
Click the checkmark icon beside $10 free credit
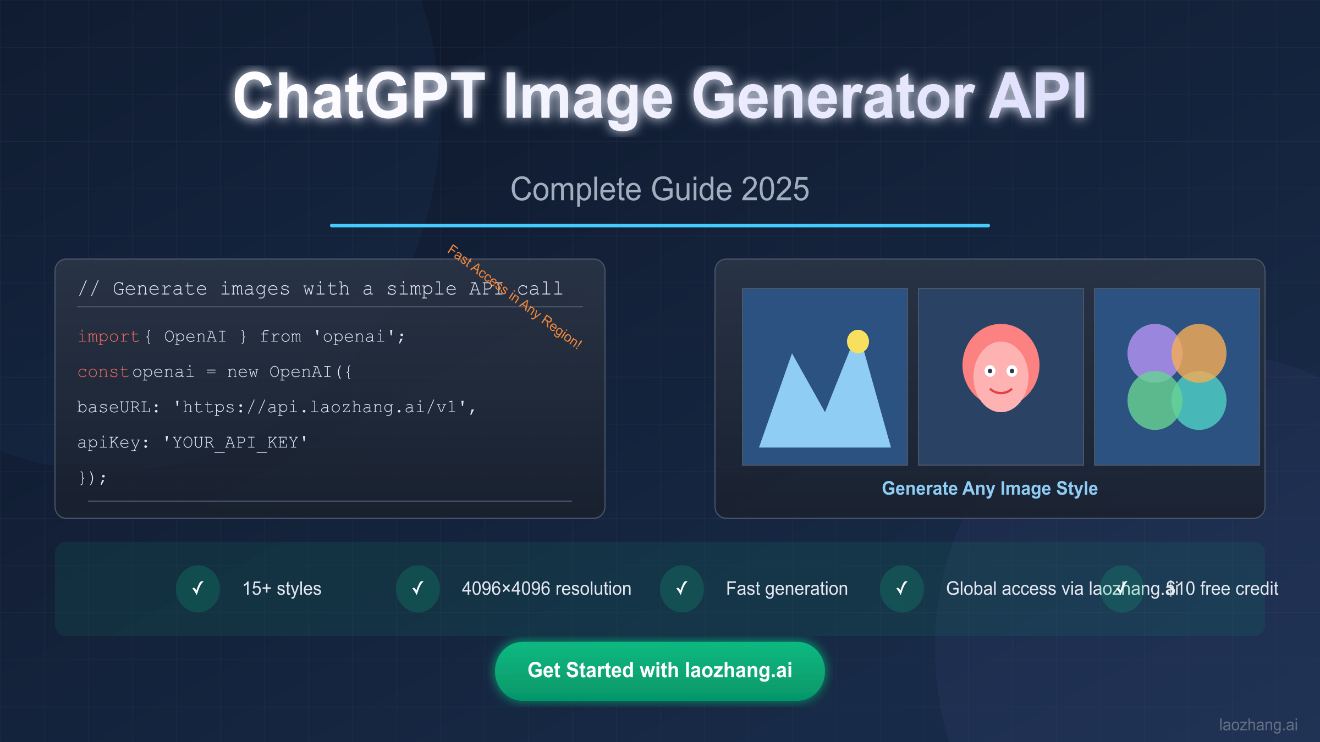tap(1121, 589)
